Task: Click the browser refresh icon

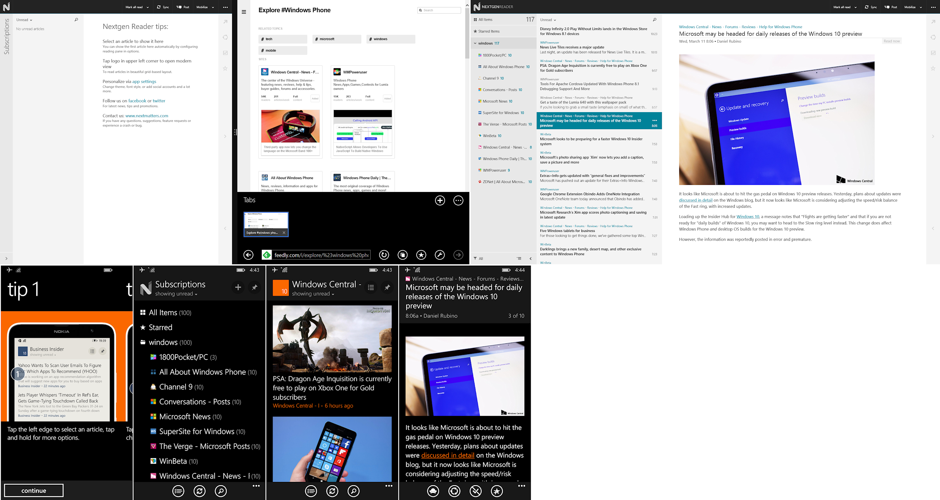Action: 384,255
